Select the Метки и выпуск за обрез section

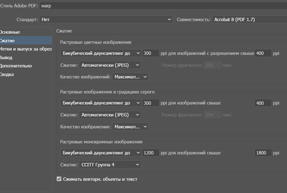(25, 49)
